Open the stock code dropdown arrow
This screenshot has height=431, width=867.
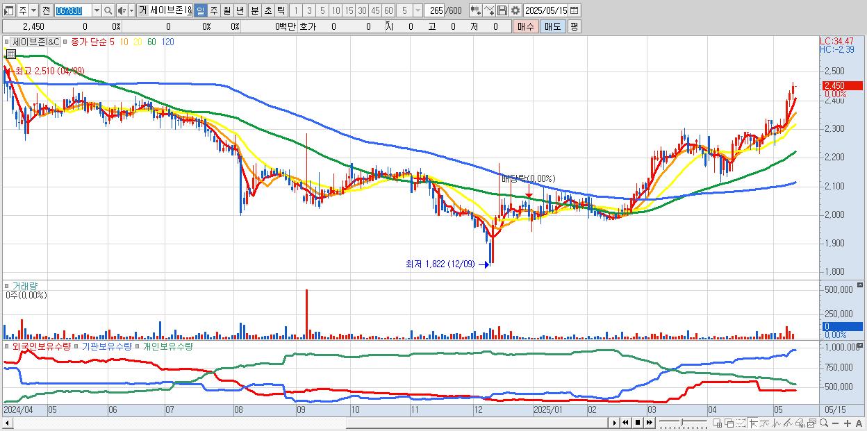point(97,10)
